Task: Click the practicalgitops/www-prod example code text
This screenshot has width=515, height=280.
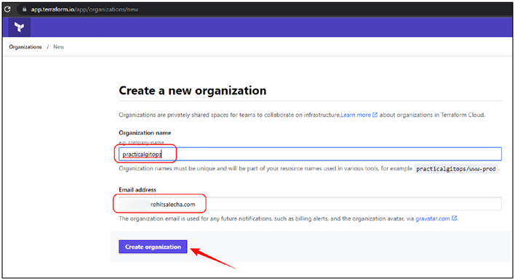Action: [456, 169]
